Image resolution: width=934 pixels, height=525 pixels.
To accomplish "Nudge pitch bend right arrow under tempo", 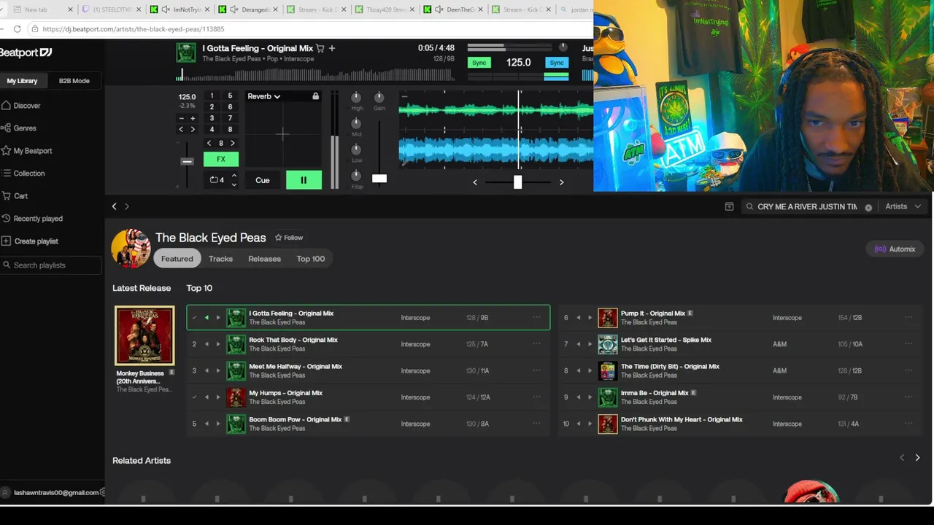I will 193,129.
